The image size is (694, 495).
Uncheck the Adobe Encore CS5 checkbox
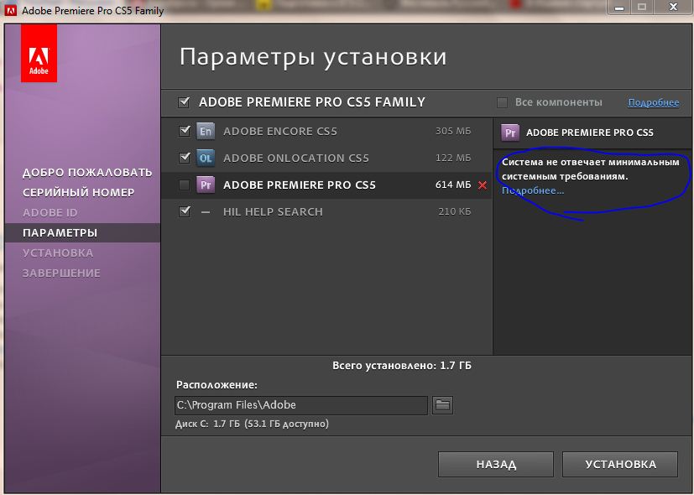click(x=184, y=131)
